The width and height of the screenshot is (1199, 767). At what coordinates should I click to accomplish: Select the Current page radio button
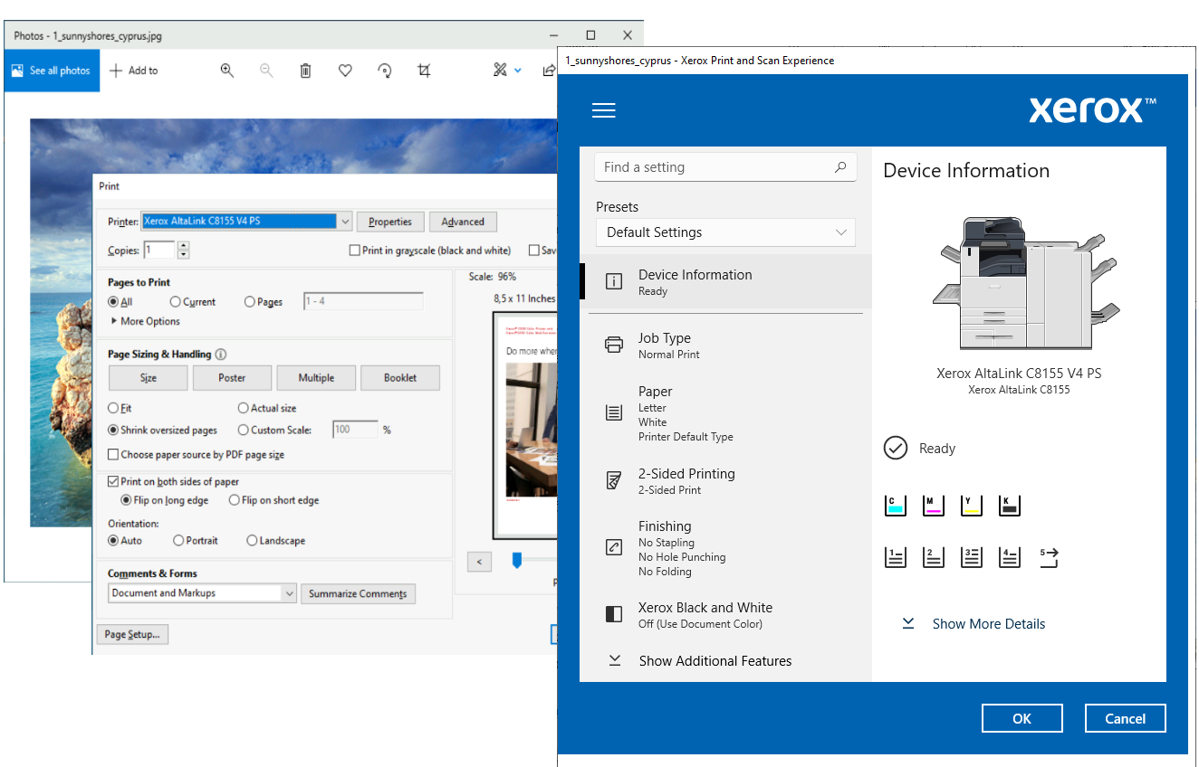point(176,302)
